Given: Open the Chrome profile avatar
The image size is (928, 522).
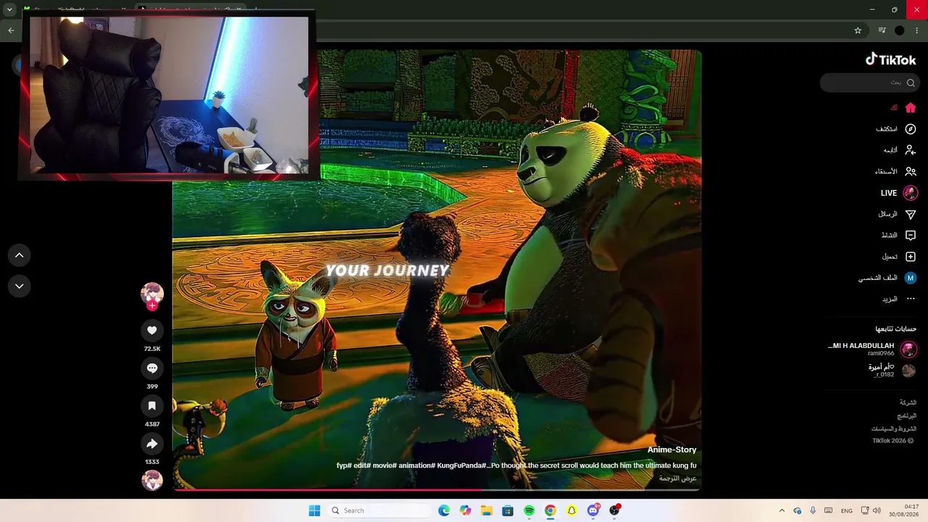Looking at the screenshot, I should click(x=900, y=30).
